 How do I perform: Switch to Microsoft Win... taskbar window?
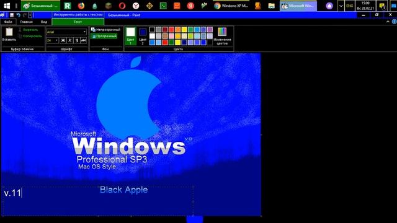(298, 6)
